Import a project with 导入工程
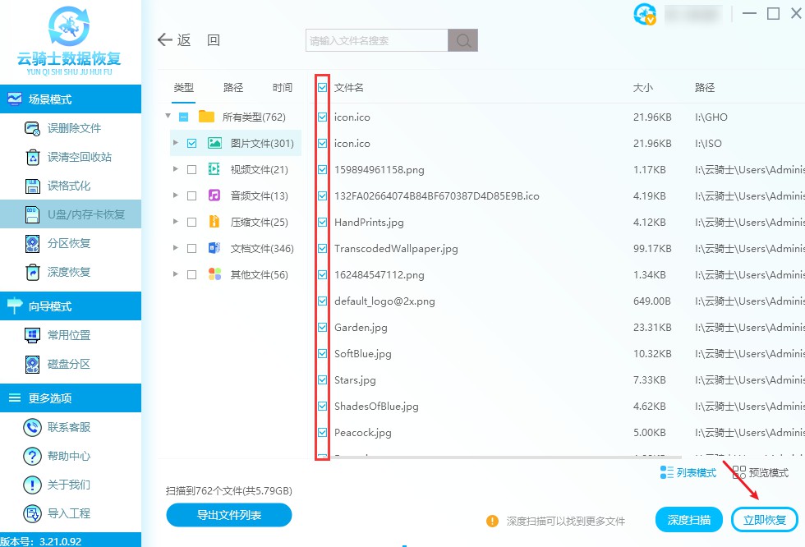The height and width of the screenshot is (547, 805). coord(67,513)
